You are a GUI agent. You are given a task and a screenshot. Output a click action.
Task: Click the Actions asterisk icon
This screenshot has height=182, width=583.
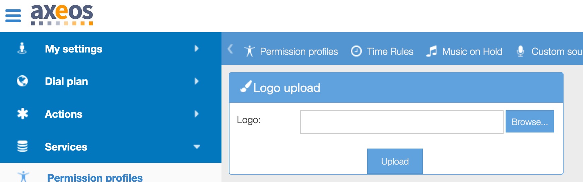coord(22,114)
